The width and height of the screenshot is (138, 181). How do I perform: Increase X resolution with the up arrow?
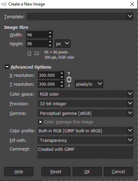(x=62, y=73)
